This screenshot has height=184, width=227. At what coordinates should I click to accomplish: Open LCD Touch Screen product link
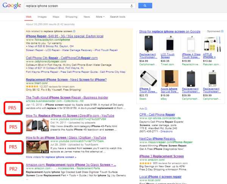[168, 56]
